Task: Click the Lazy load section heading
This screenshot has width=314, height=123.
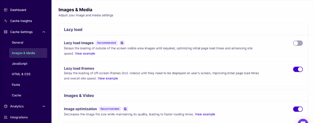Action: (73, 30)
